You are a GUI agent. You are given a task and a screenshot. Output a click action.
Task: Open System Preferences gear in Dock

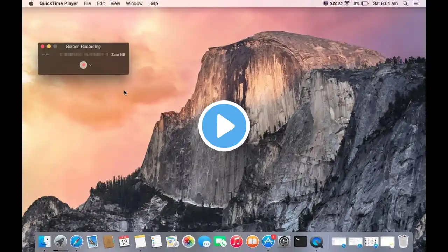(284, 241)
